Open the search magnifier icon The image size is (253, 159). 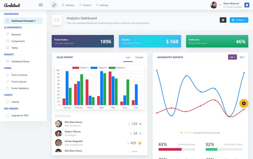pos(54,5)
